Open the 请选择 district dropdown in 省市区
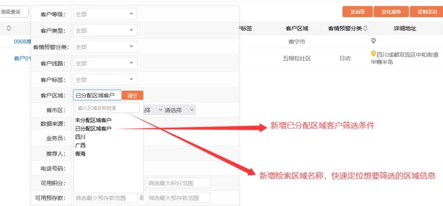 [x=180, y=110]
